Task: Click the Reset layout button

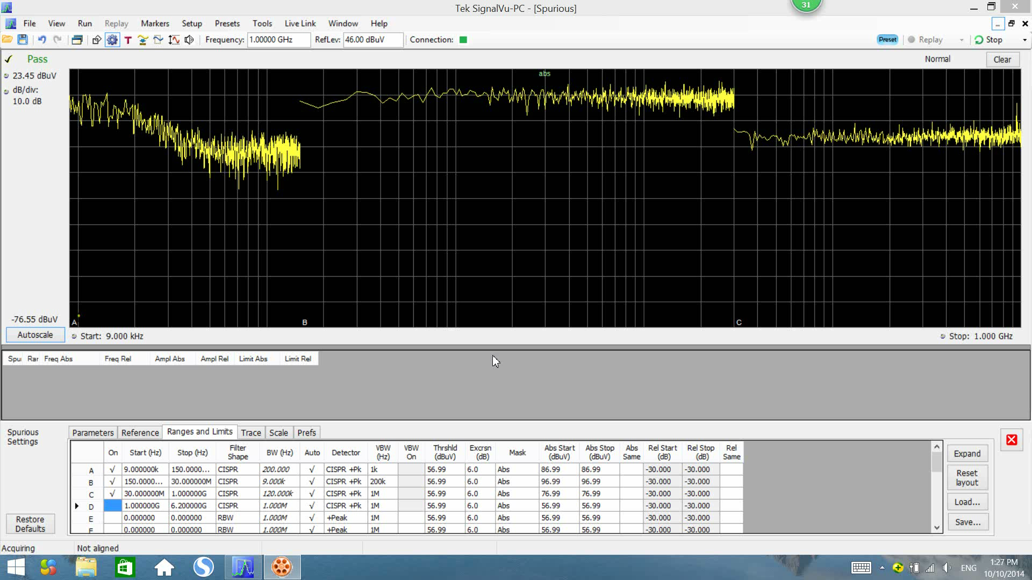Action: tap(967, 478)
